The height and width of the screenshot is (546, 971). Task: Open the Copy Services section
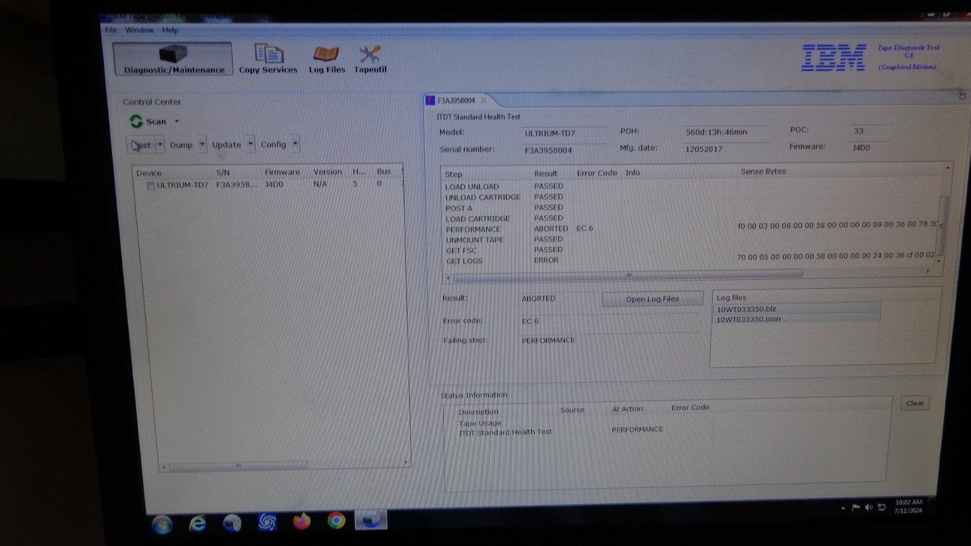coord(268,59)
